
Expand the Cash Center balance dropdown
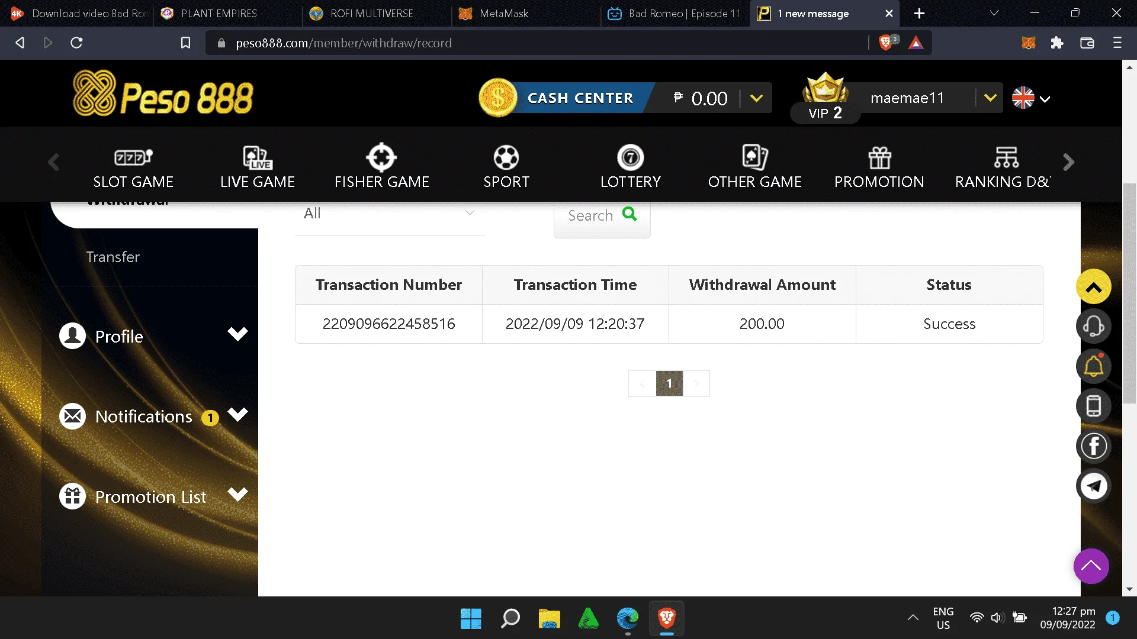[756, 98]
